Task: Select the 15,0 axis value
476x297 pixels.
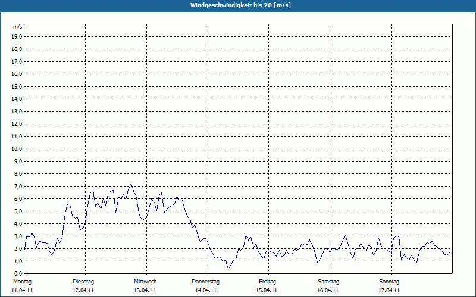Action: pyautogui.click(x=17, y=86)
